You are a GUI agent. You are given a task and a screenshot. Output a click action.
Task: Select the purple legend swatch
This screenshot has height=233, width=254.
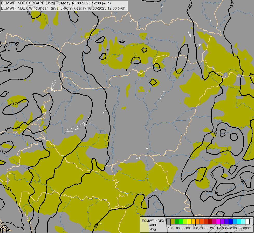pos(222,221)
